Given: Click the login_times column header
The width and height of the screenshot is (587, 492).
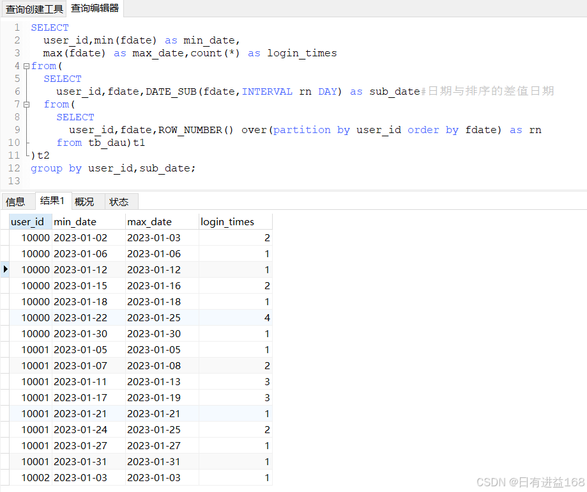Looking at the screenshot, I should click(x=235, y=221).
